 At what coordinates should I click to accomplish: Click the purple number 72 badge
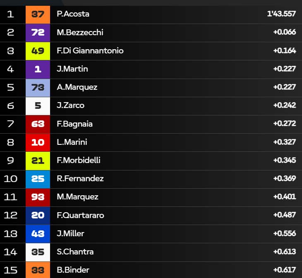click(x=38, y=32)
